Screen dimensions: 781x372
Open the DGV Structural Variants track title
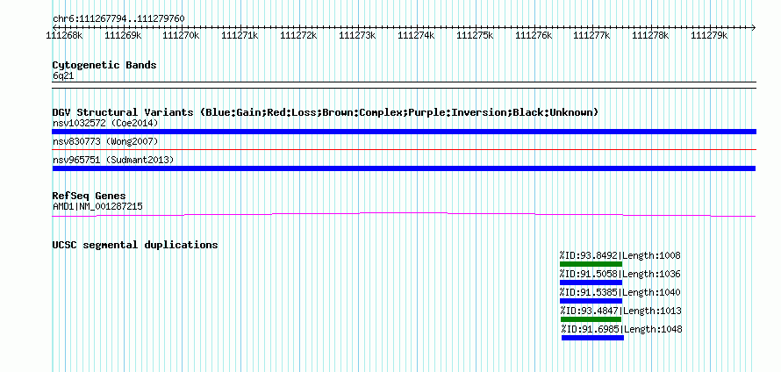click(326, 112)
